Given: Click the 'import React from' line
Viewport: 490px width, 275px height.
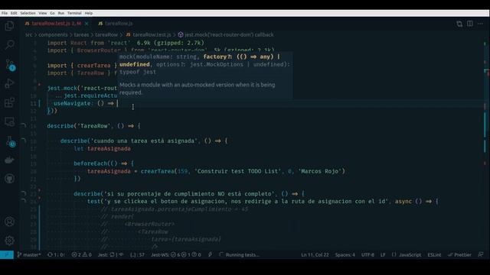Looking at the screenshot, I should [89, 43].
